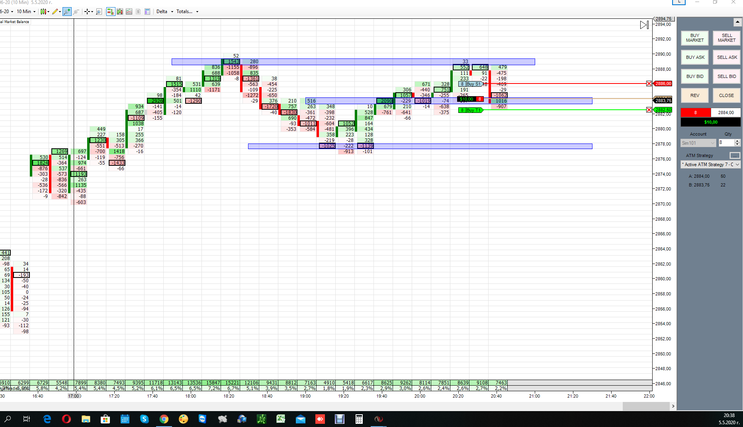
Task: Expand the Active ATM Strategy combo box
Action: (711, 164)
